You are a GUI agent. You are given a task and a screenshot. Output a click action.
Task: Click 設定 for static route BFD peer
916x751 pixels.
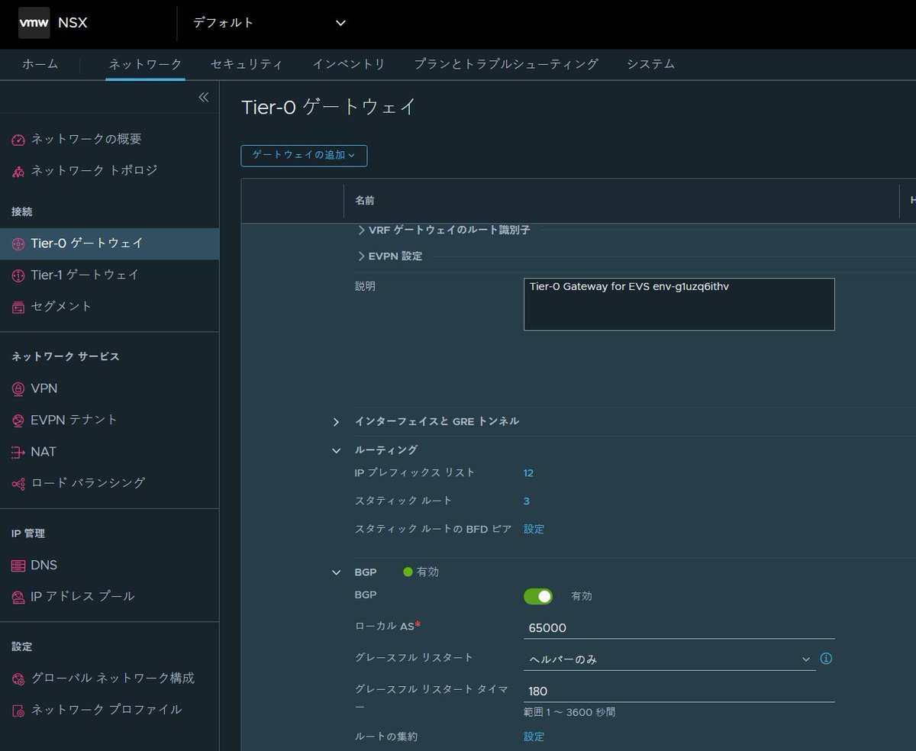pos(534,529)
